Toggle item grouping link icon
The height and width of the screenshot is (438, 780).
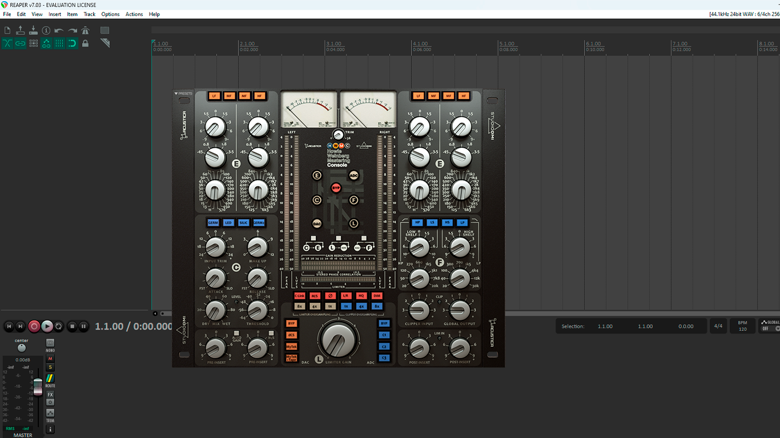click(21, 43)
